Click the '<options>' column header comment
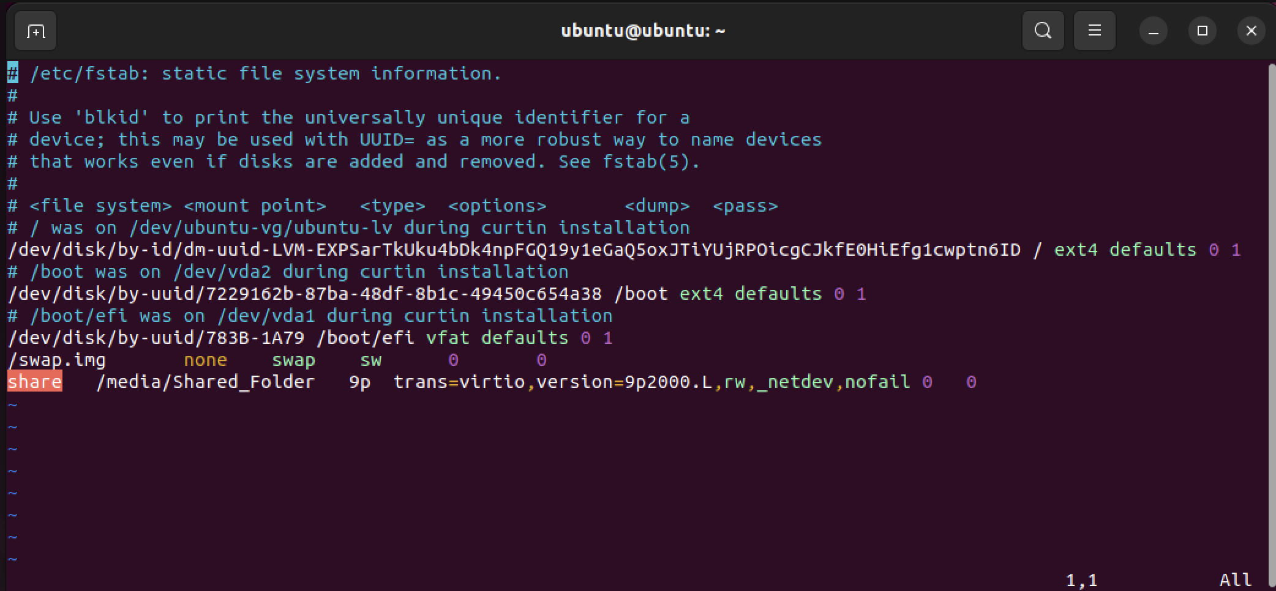 pos(497,206)
